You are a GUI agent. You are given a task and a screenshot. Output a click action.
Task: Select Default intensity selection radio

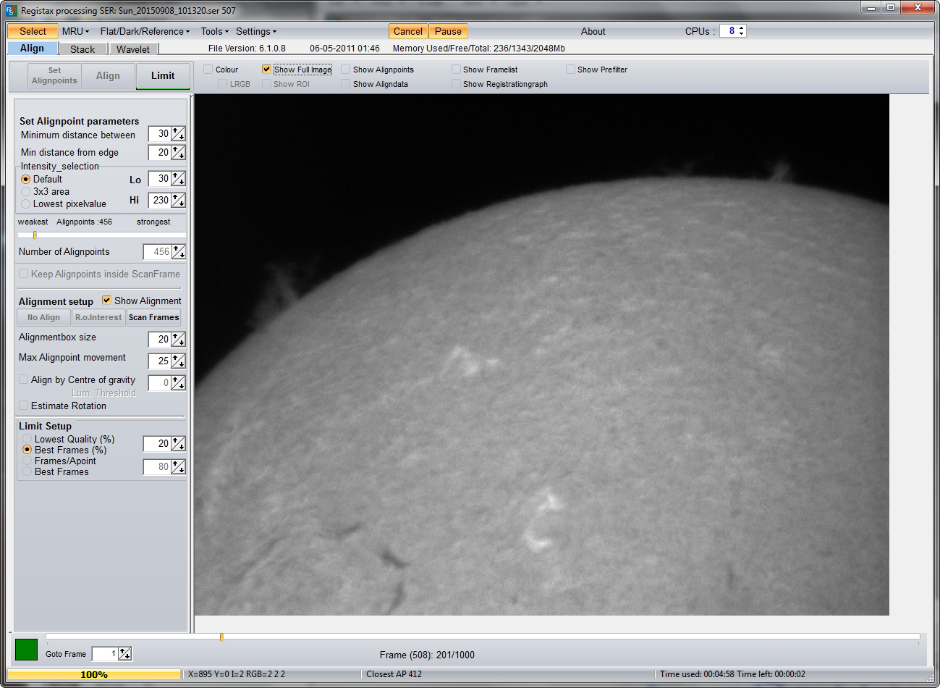[x=26, y=179]
